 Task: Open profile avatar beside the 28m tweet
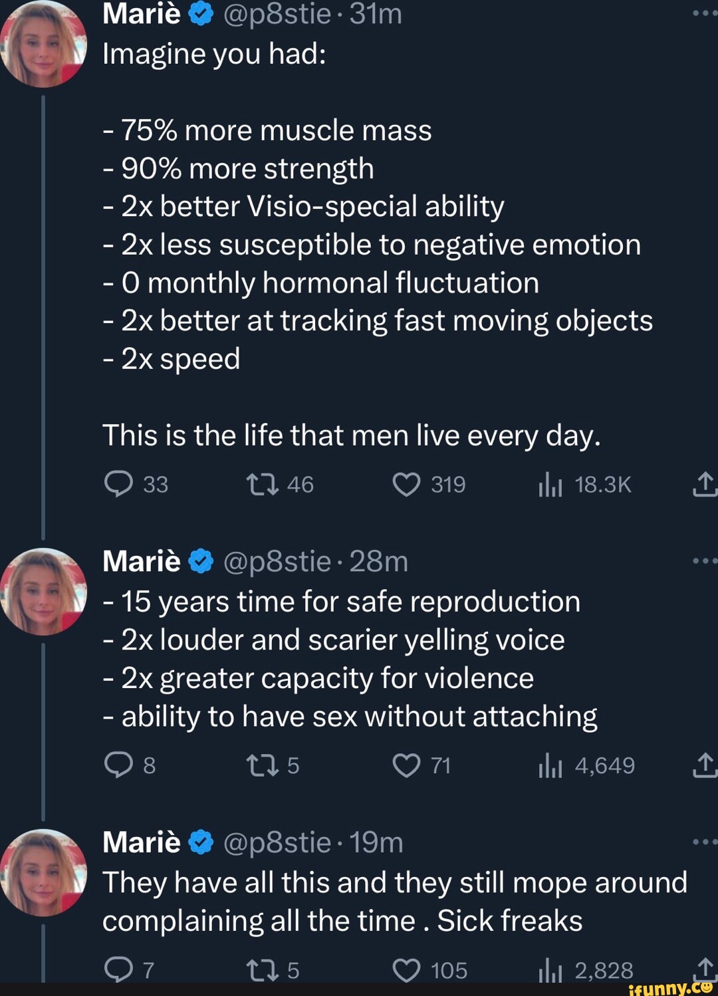point(44,591)
